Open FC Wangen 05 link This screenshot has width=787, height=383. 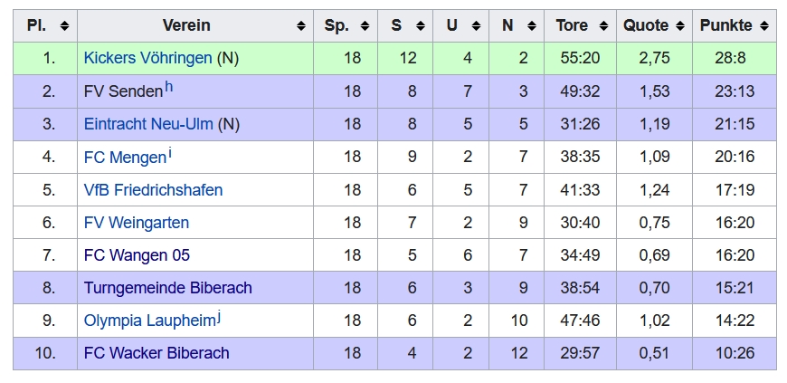pos(137,255)
